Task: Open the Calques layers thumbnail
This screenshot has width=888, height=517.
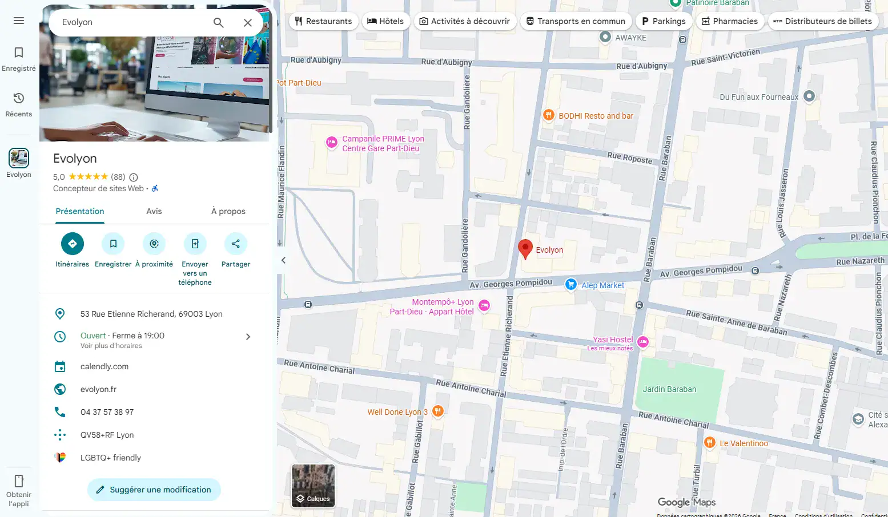Action: coord(314,486)
